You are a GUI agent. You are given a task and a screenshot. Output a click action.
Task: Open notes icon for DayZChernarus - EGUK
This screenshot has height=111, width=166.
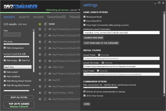click(45, 93)
